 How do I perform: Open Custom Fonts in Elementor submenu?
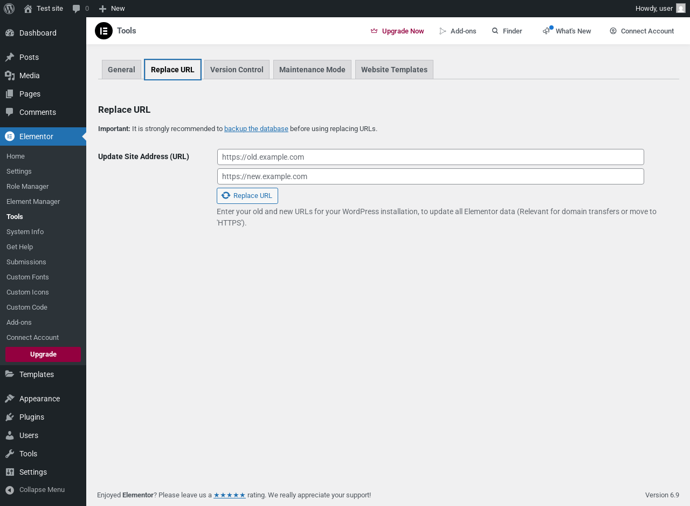pyautogui.click(x=27, y=277)
